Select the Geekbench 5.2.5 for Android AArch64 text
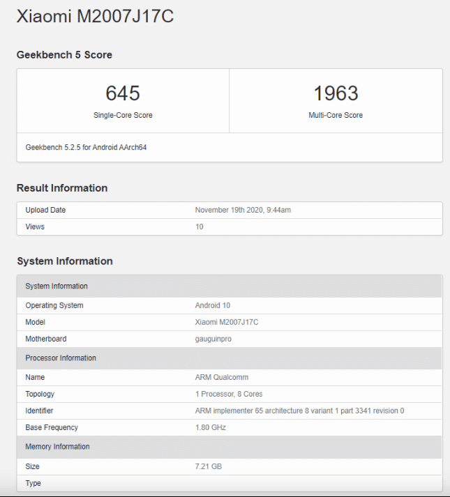The image size is (450, 497). tap(86, 147)
